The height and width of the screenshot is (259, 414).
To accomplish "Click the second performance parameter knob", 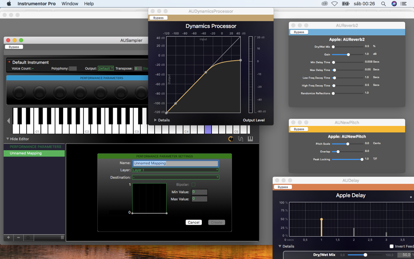I will click(39, 93).
